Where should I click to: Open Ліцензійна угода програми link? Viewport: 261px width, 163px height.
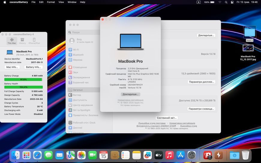(x=152, y=123)
